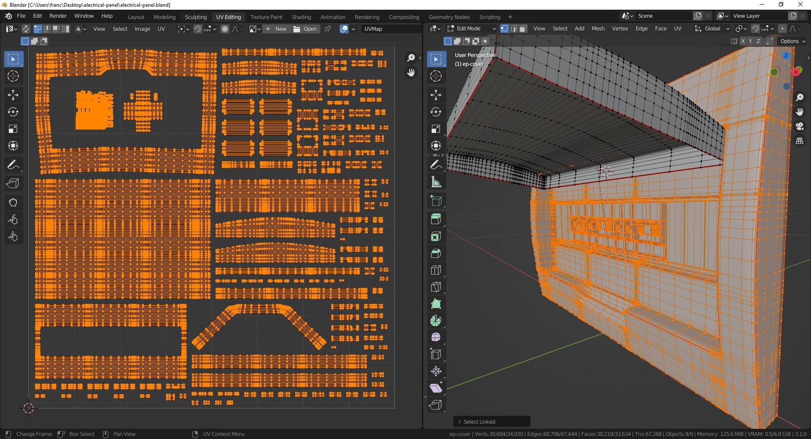
Task: Activate the Shrink/Fatten tool
Action: point(436,371)
